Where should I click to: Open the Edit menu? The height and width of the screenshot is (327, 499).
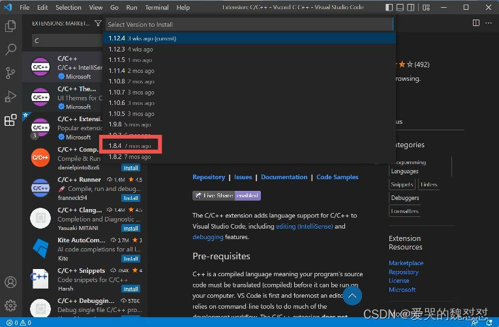click(x=42, y=7)
